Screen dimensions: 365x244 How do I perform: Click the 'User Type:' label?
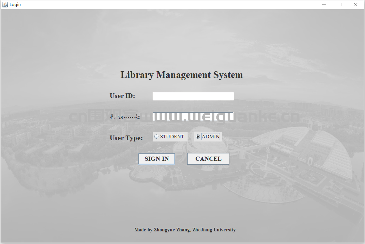126,138
